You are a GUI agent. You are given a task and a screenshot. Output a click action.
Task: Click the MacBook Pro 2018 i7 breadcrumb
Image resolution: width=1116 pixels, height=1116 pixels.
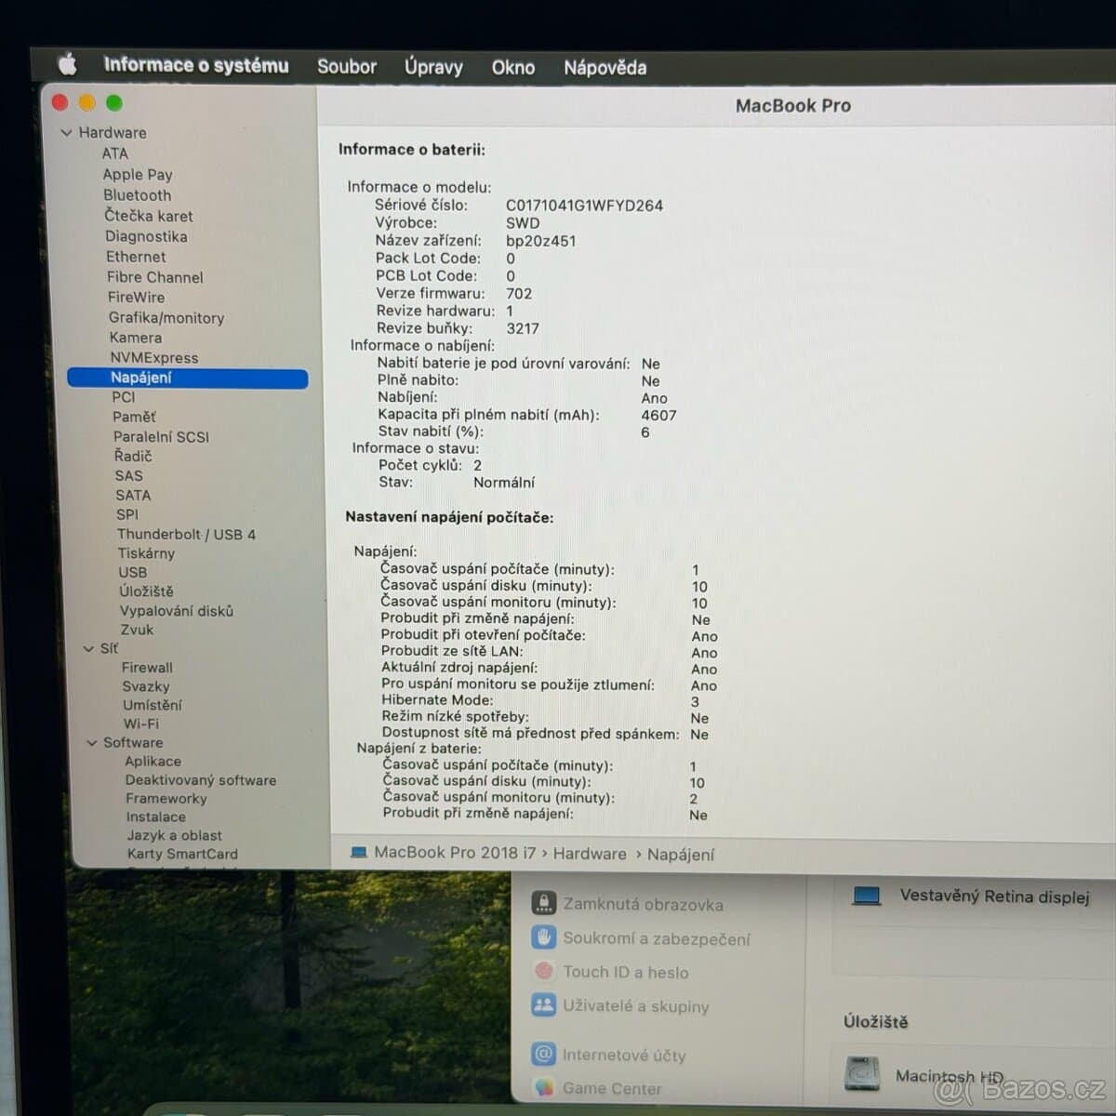pos(455,853)
